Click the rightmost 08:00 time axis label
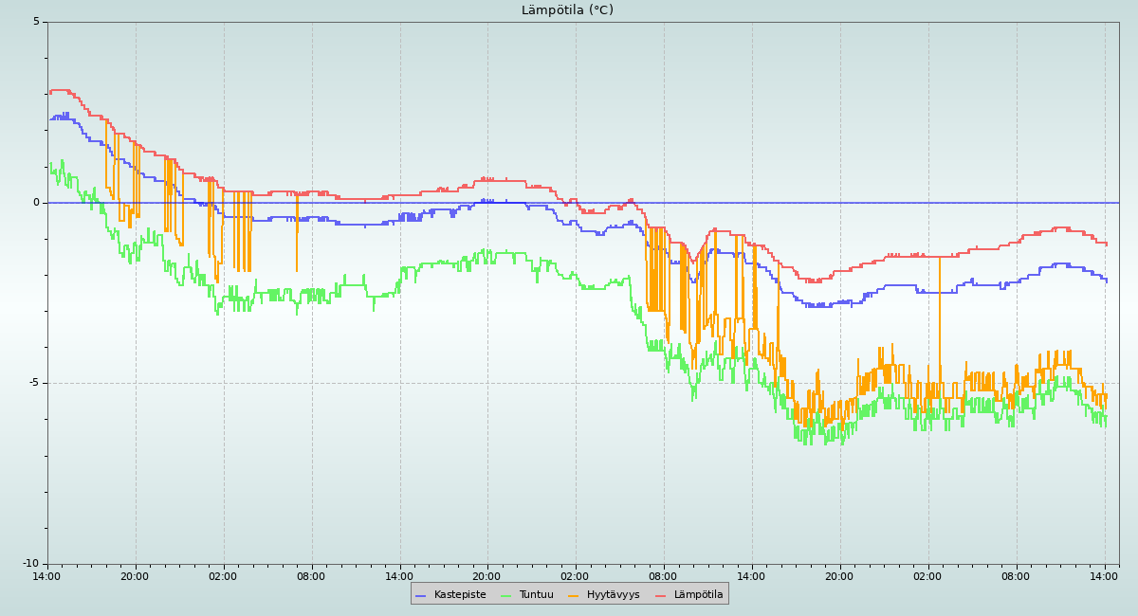 tap(1016, 576)
